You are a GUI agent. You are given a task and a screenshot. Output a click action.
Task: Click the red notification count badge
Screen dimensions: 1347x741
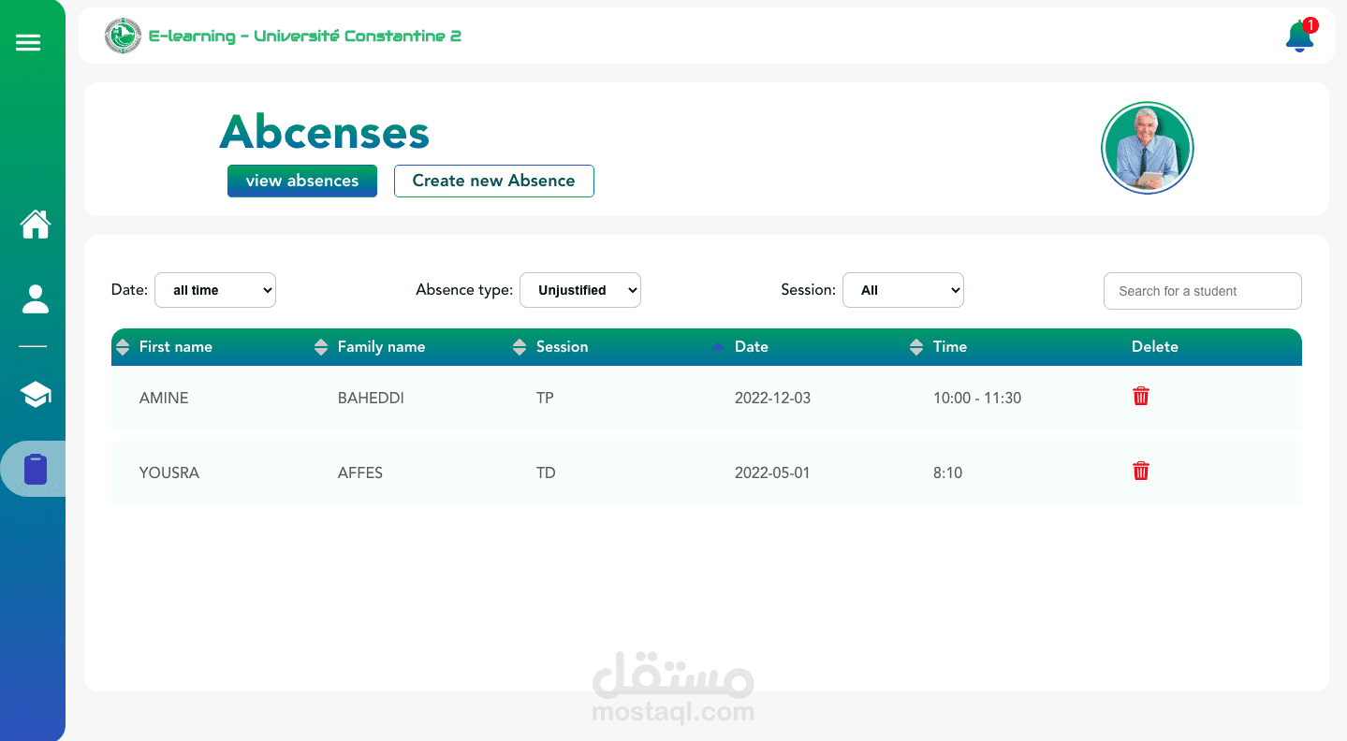click(x=1310, y=25)
